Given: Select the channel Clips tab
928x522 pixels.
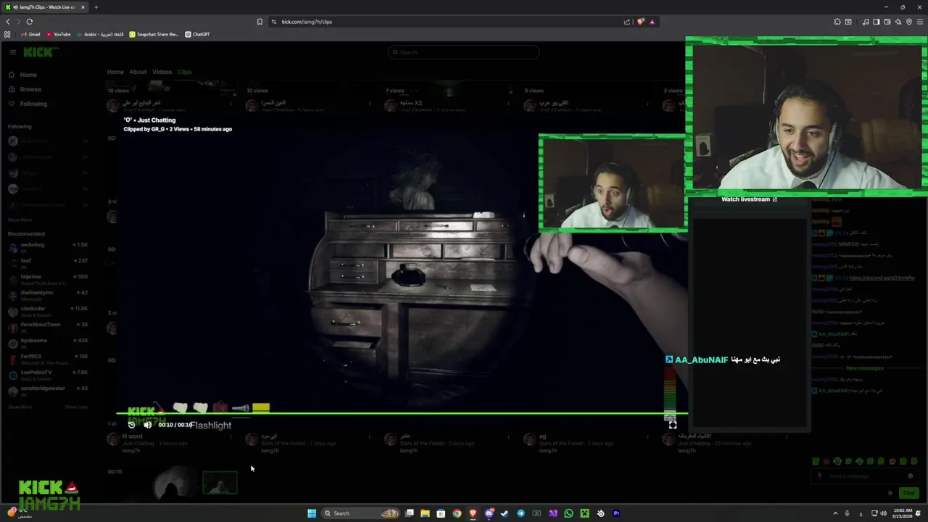Looking at the screenshot, I should 185,72.
